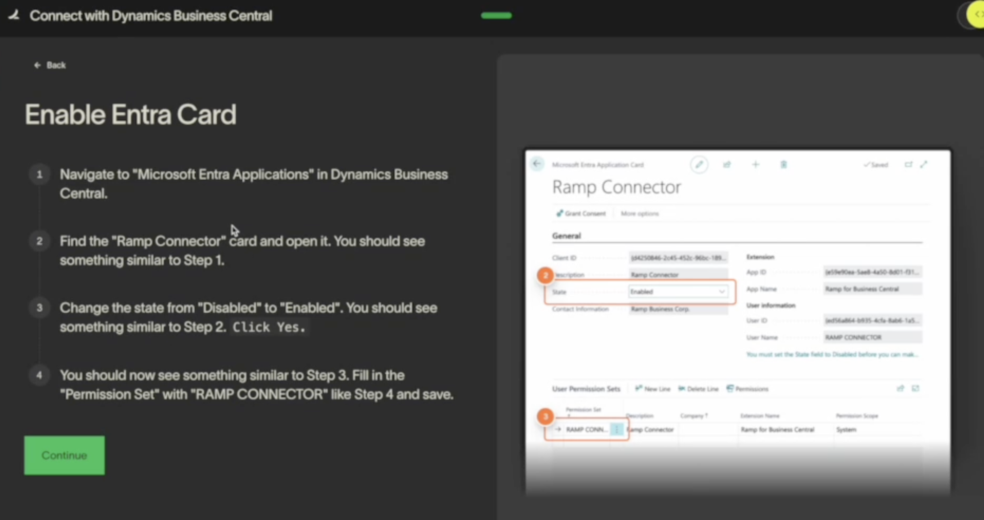Click the pop-out window icon beside Saved
This screenshot has height=520, width=984.
click(x=908, y=165)
